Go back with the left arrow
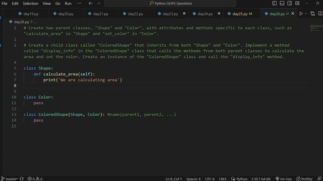The width and height of the screenshot is (323, 181). pyautogui.click(x=90, y=4)
